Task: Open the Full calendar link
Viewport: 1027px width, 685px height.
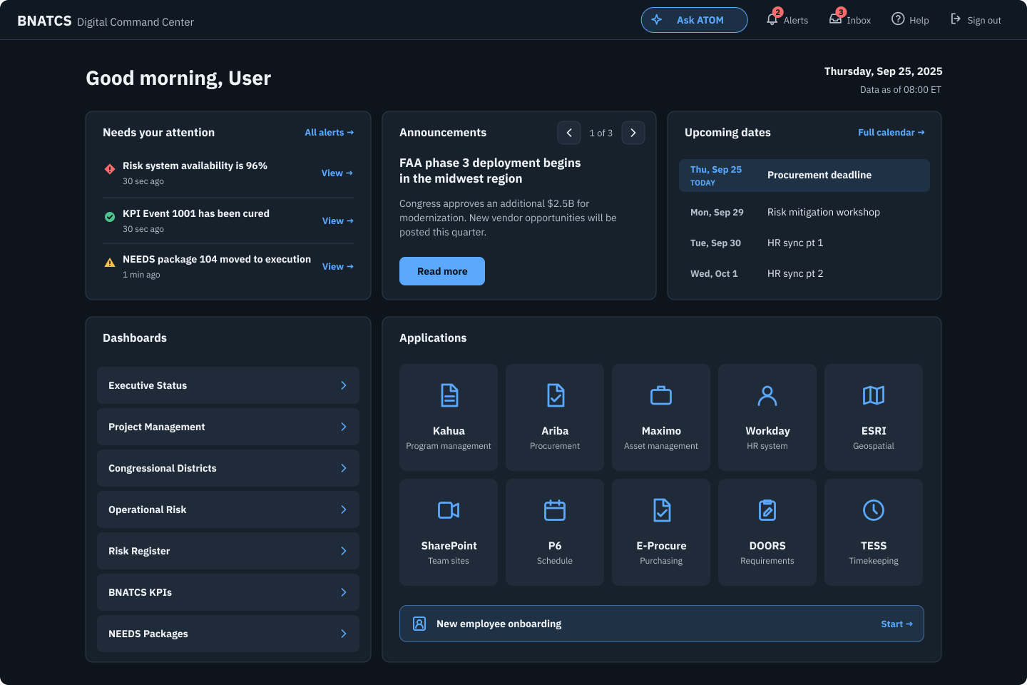Action: [891, 133]
